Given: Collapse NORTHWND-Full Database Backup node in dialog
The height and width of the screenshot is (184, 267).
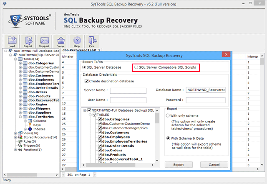Looking at the screenshot, I should tap(85, 110).
